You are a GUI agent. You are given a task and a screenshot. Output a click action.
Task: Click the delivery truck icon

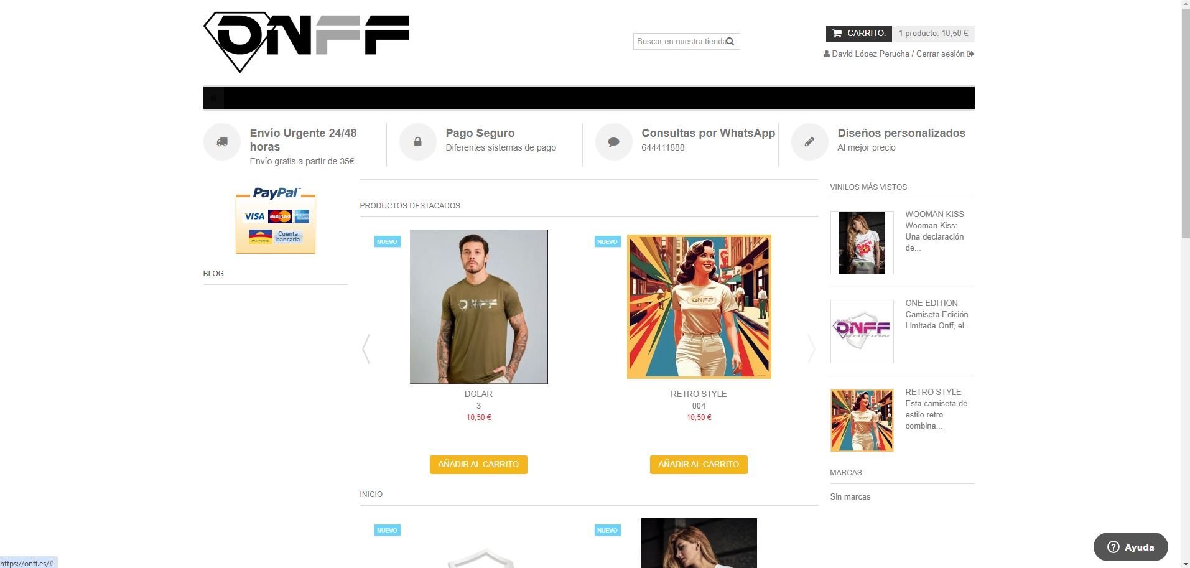click(222, 142)
